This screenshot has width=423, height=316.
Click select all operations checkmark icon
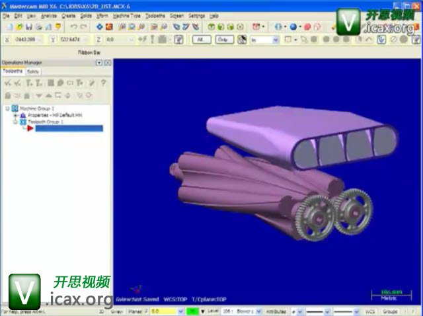point(8,83)
